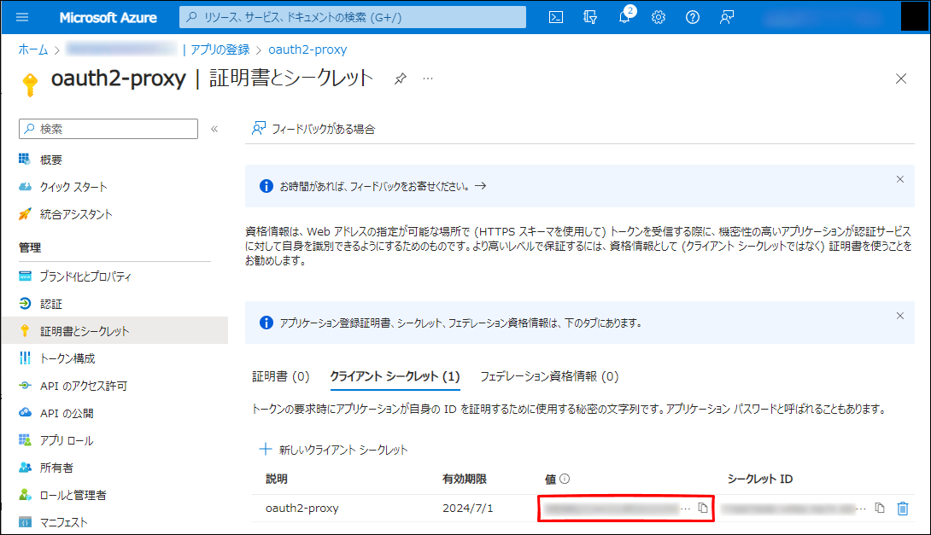
Task: Open the notifications bell
Action: click(x=624, y=17)
